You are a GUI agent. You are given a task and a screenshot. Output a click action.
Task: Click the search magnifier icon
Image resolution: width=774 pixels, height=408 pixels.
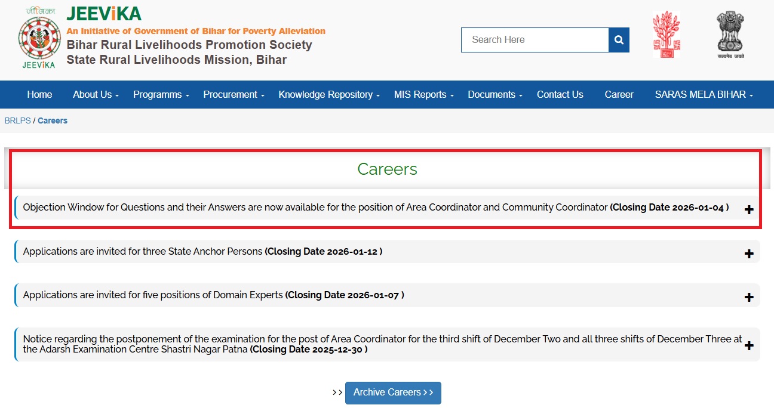click(619, 40)
